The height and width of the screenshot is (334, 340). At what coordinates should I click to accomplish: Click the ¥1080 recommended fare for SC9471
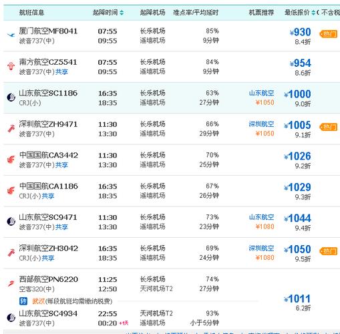(x=265, y=226)
